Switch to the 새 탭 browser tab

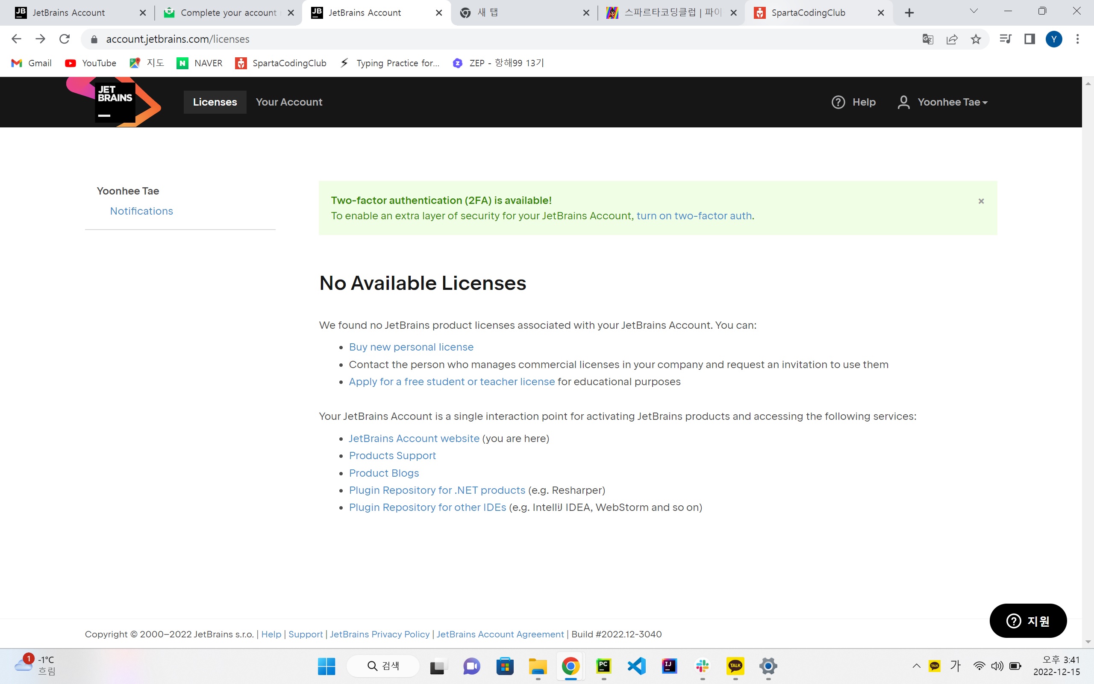524,13
